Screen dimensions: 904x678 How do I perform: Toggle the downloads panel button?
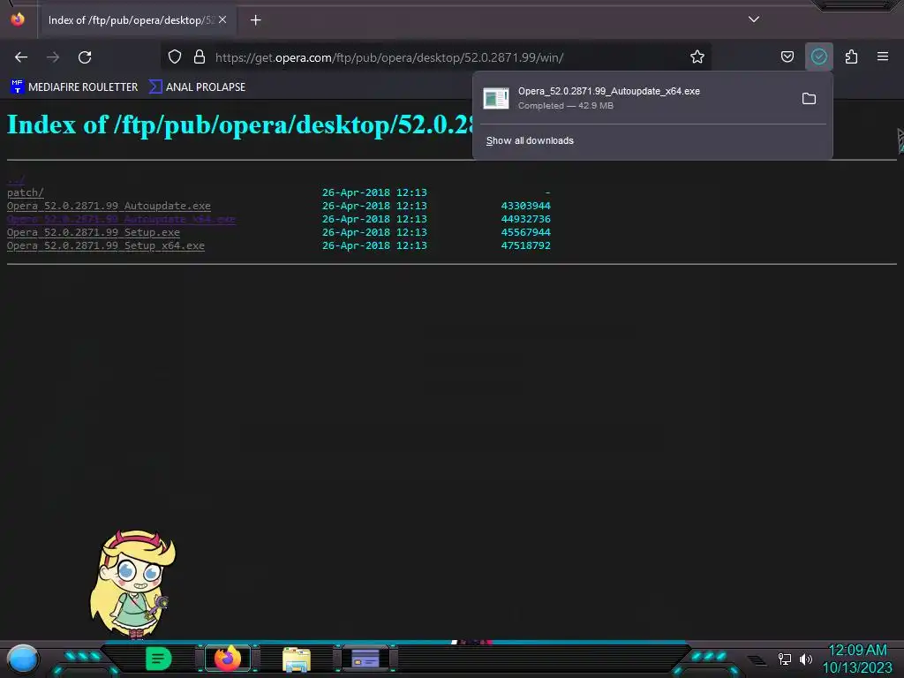[818, 57]
